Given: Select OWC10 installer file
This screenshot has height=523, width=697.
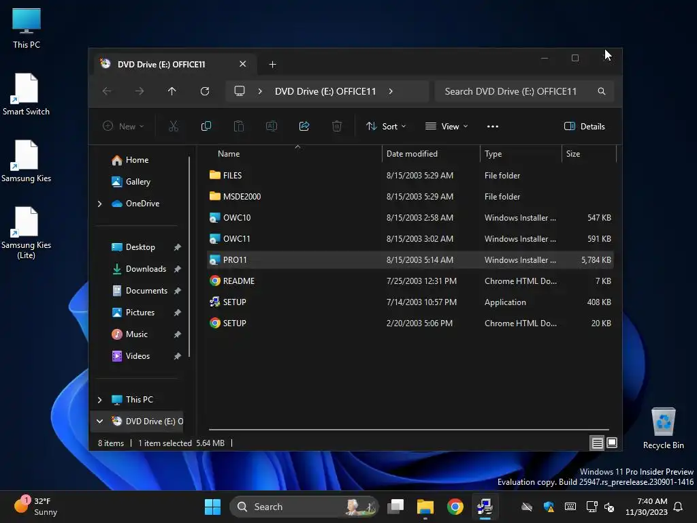Looking at the screenshot, I should [x=410, y=218].
